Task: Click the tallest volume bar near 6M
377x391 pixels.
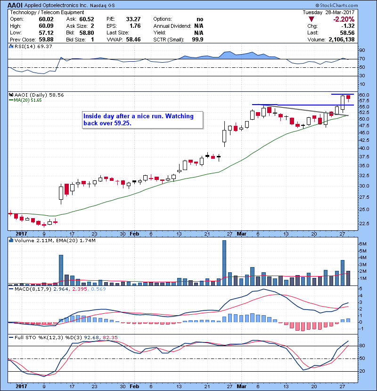Action: [224, 263]
